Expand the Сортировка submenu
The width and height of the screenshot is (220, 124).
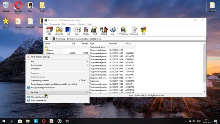point(57,65)
